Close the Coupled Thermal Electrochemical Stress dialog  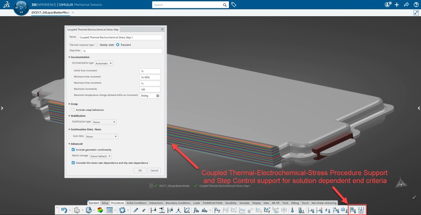[x=162, y=29]
